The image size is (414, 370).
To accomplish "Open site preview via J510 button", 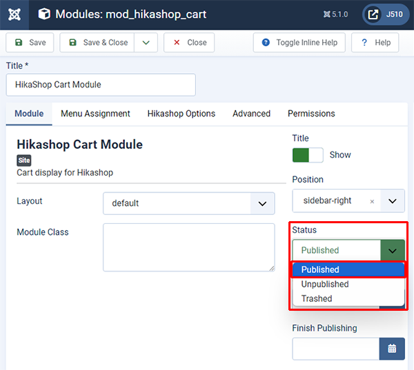I will pos(386,14).
